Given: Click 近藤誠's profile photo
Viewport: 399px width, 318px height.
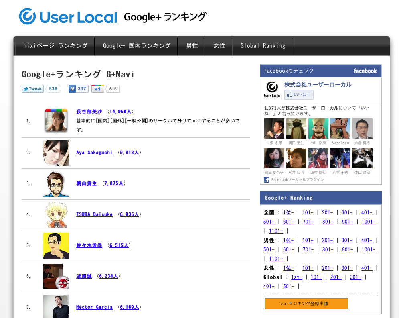Looking at the screenshot, I should click(x=56, y=277).
